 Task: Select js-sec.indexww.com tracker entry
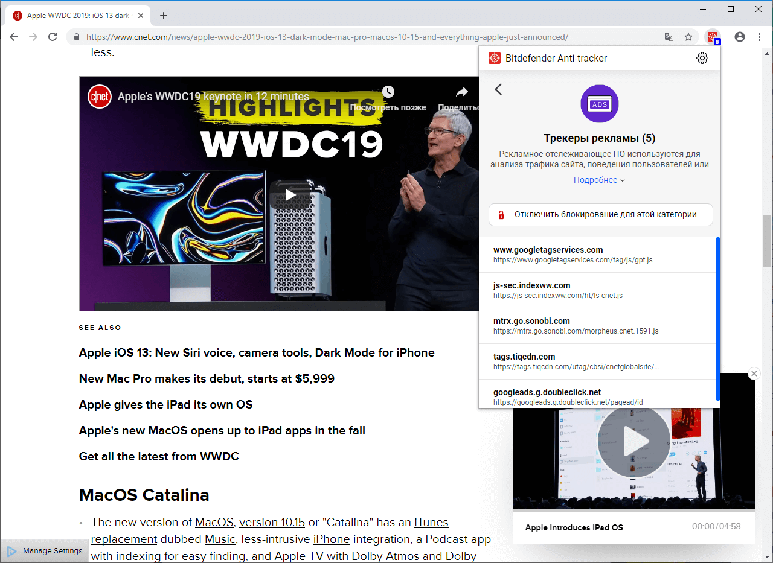(597, 290)
